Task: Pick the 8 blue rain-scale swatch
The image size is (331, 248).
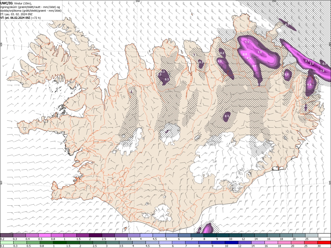Action: [205, 243]
